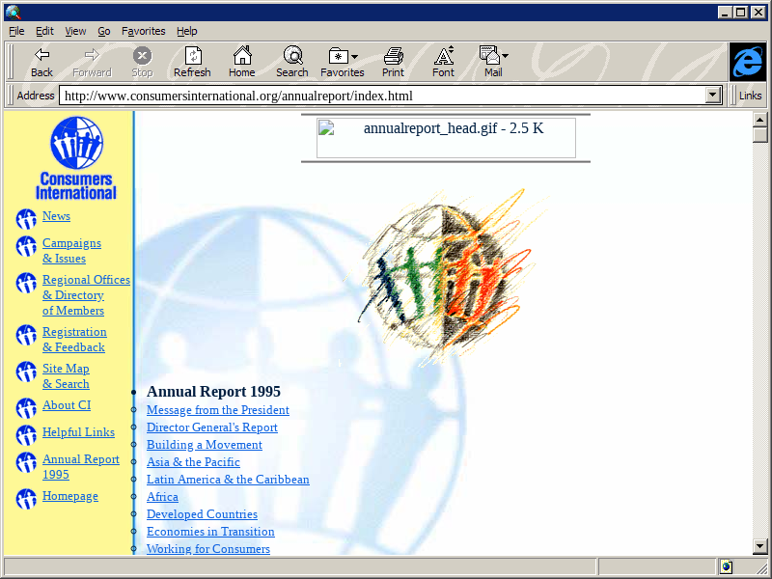772x579 pixels.
Task: Click the broken annualreport_head.gif image
Action: 446,138
